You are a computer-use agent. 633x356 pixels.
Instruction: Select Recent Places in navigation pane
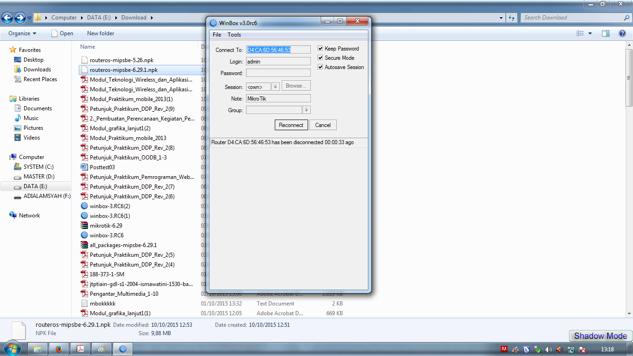[x=40, y=79]
